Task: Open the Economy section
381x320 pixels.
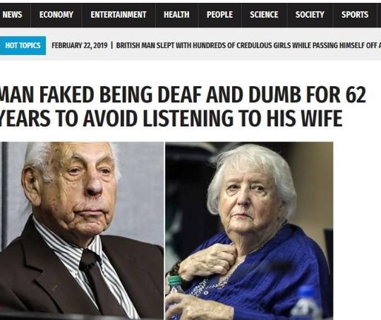Action: (x=56, y=15)
